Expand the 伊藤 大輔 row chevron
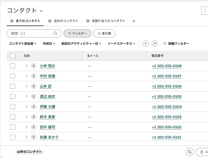Viewport: 208px width, 158px height. click(26, 107)
